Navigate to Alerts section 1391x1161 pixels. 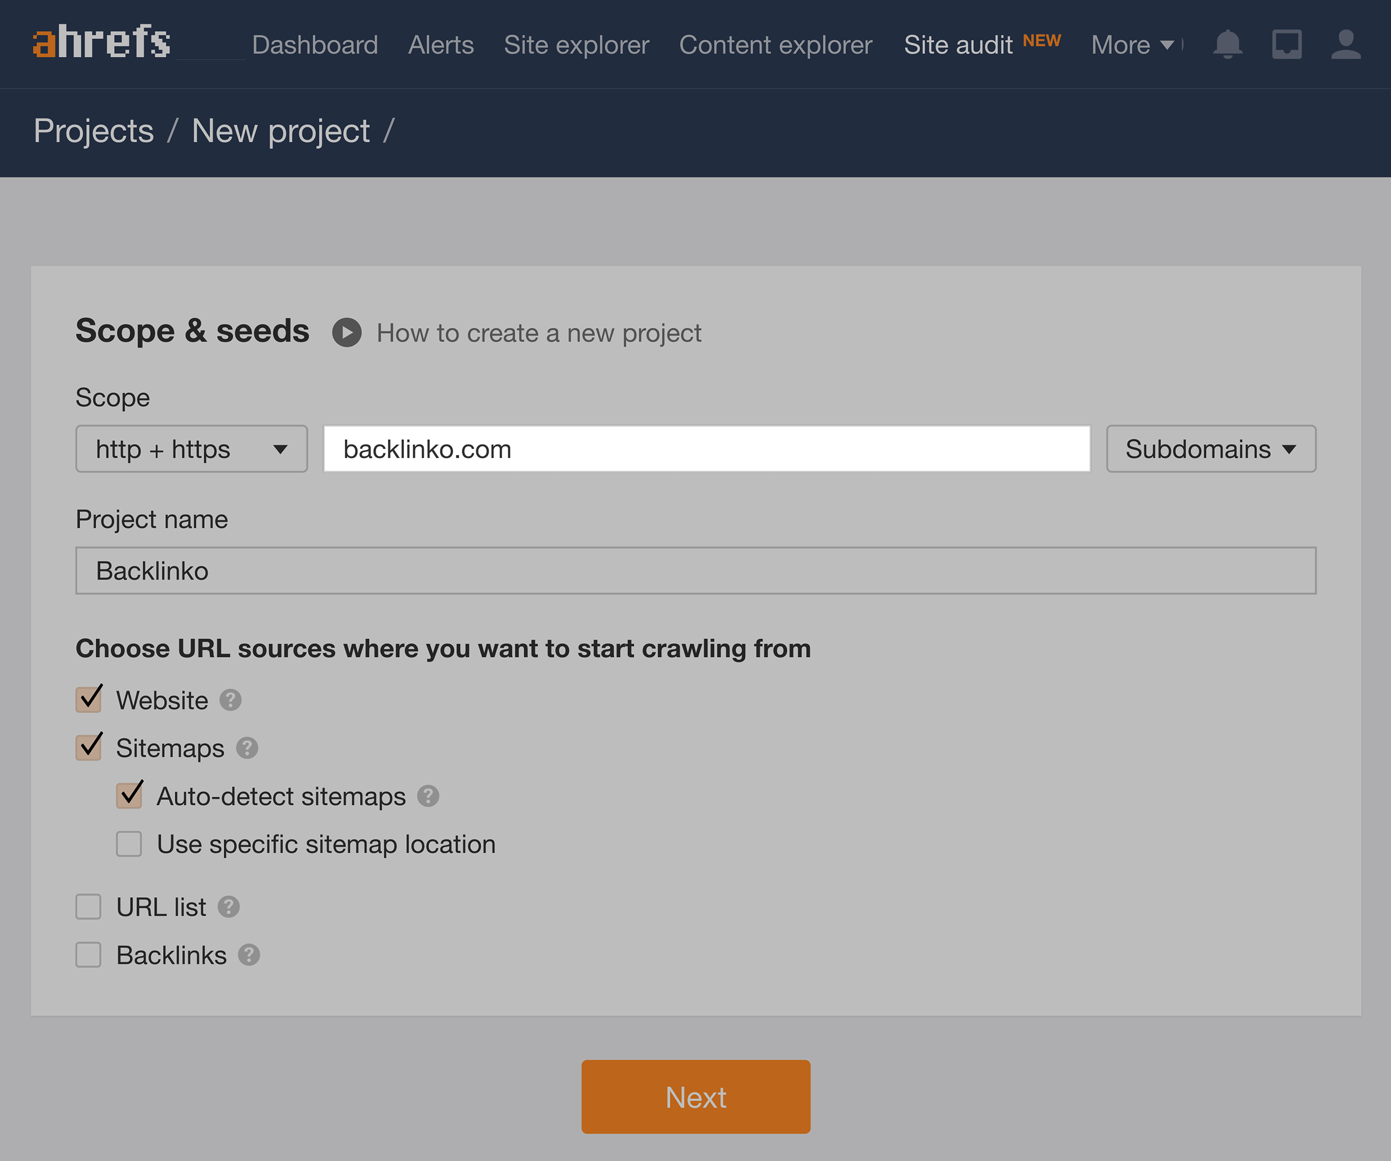click(440, 44)
